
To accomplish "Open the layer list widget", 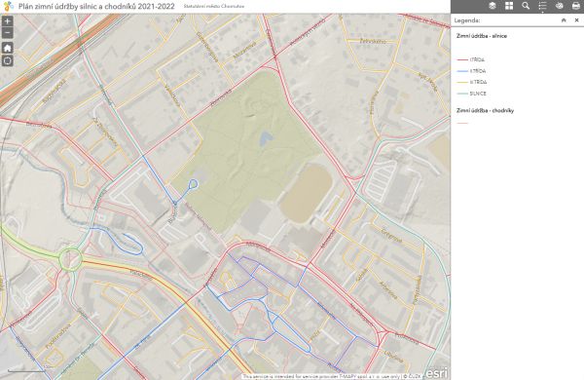I will (x=493, y=6).
